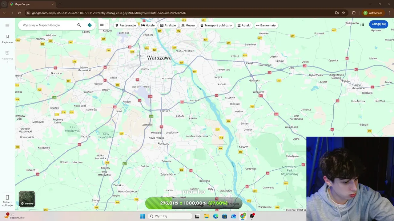Expand the arrow next to the card icon
The height and width of the screenshot is (221, 394).
(107, 24)
